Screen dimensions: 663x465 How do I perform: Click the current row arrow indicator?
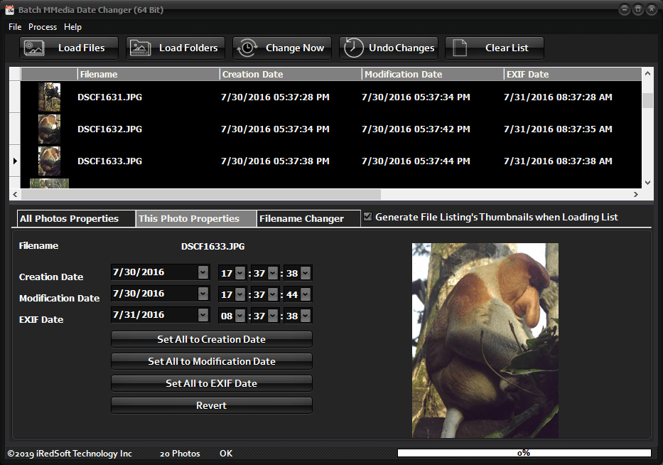(x=15, y=161)
